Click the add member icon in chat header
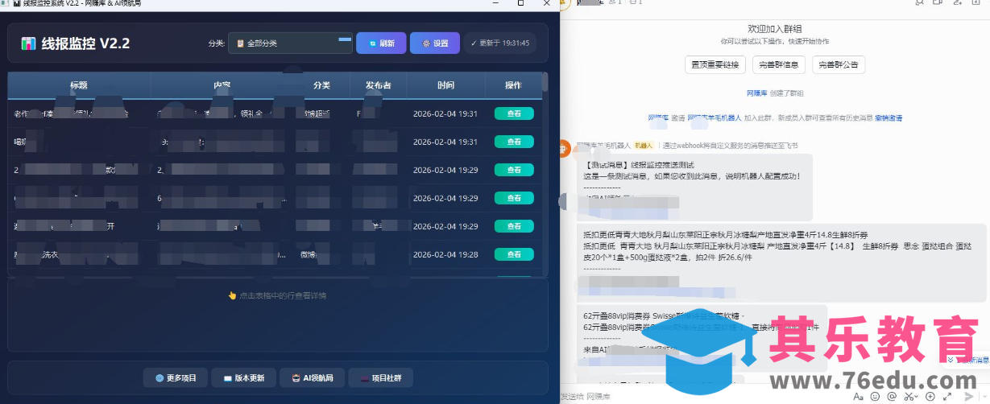Screen dimensions: 990x404 click(x=959, y=2)
